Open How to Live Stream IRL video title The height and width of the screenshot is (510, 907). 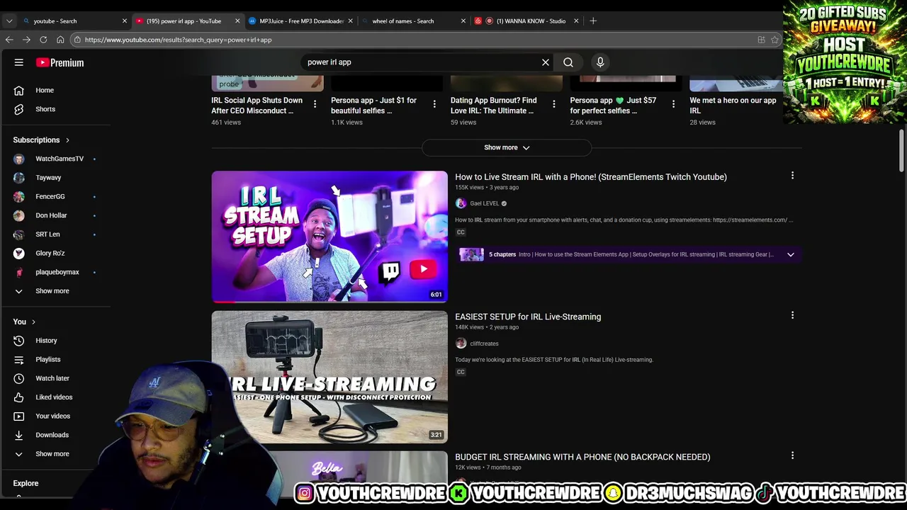click(591, 177)
